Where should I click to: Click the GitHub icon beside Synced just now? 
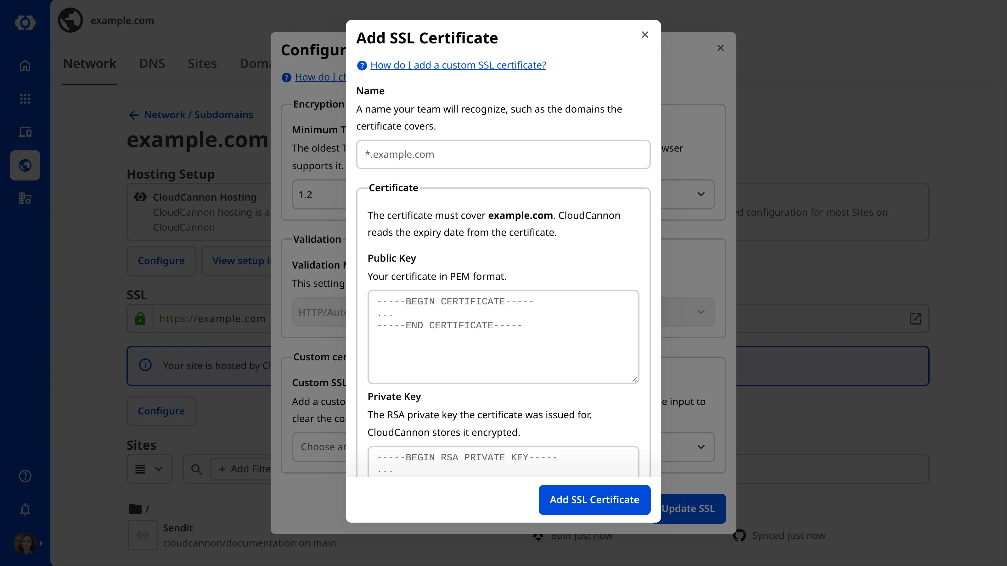[x=739, y=535]
